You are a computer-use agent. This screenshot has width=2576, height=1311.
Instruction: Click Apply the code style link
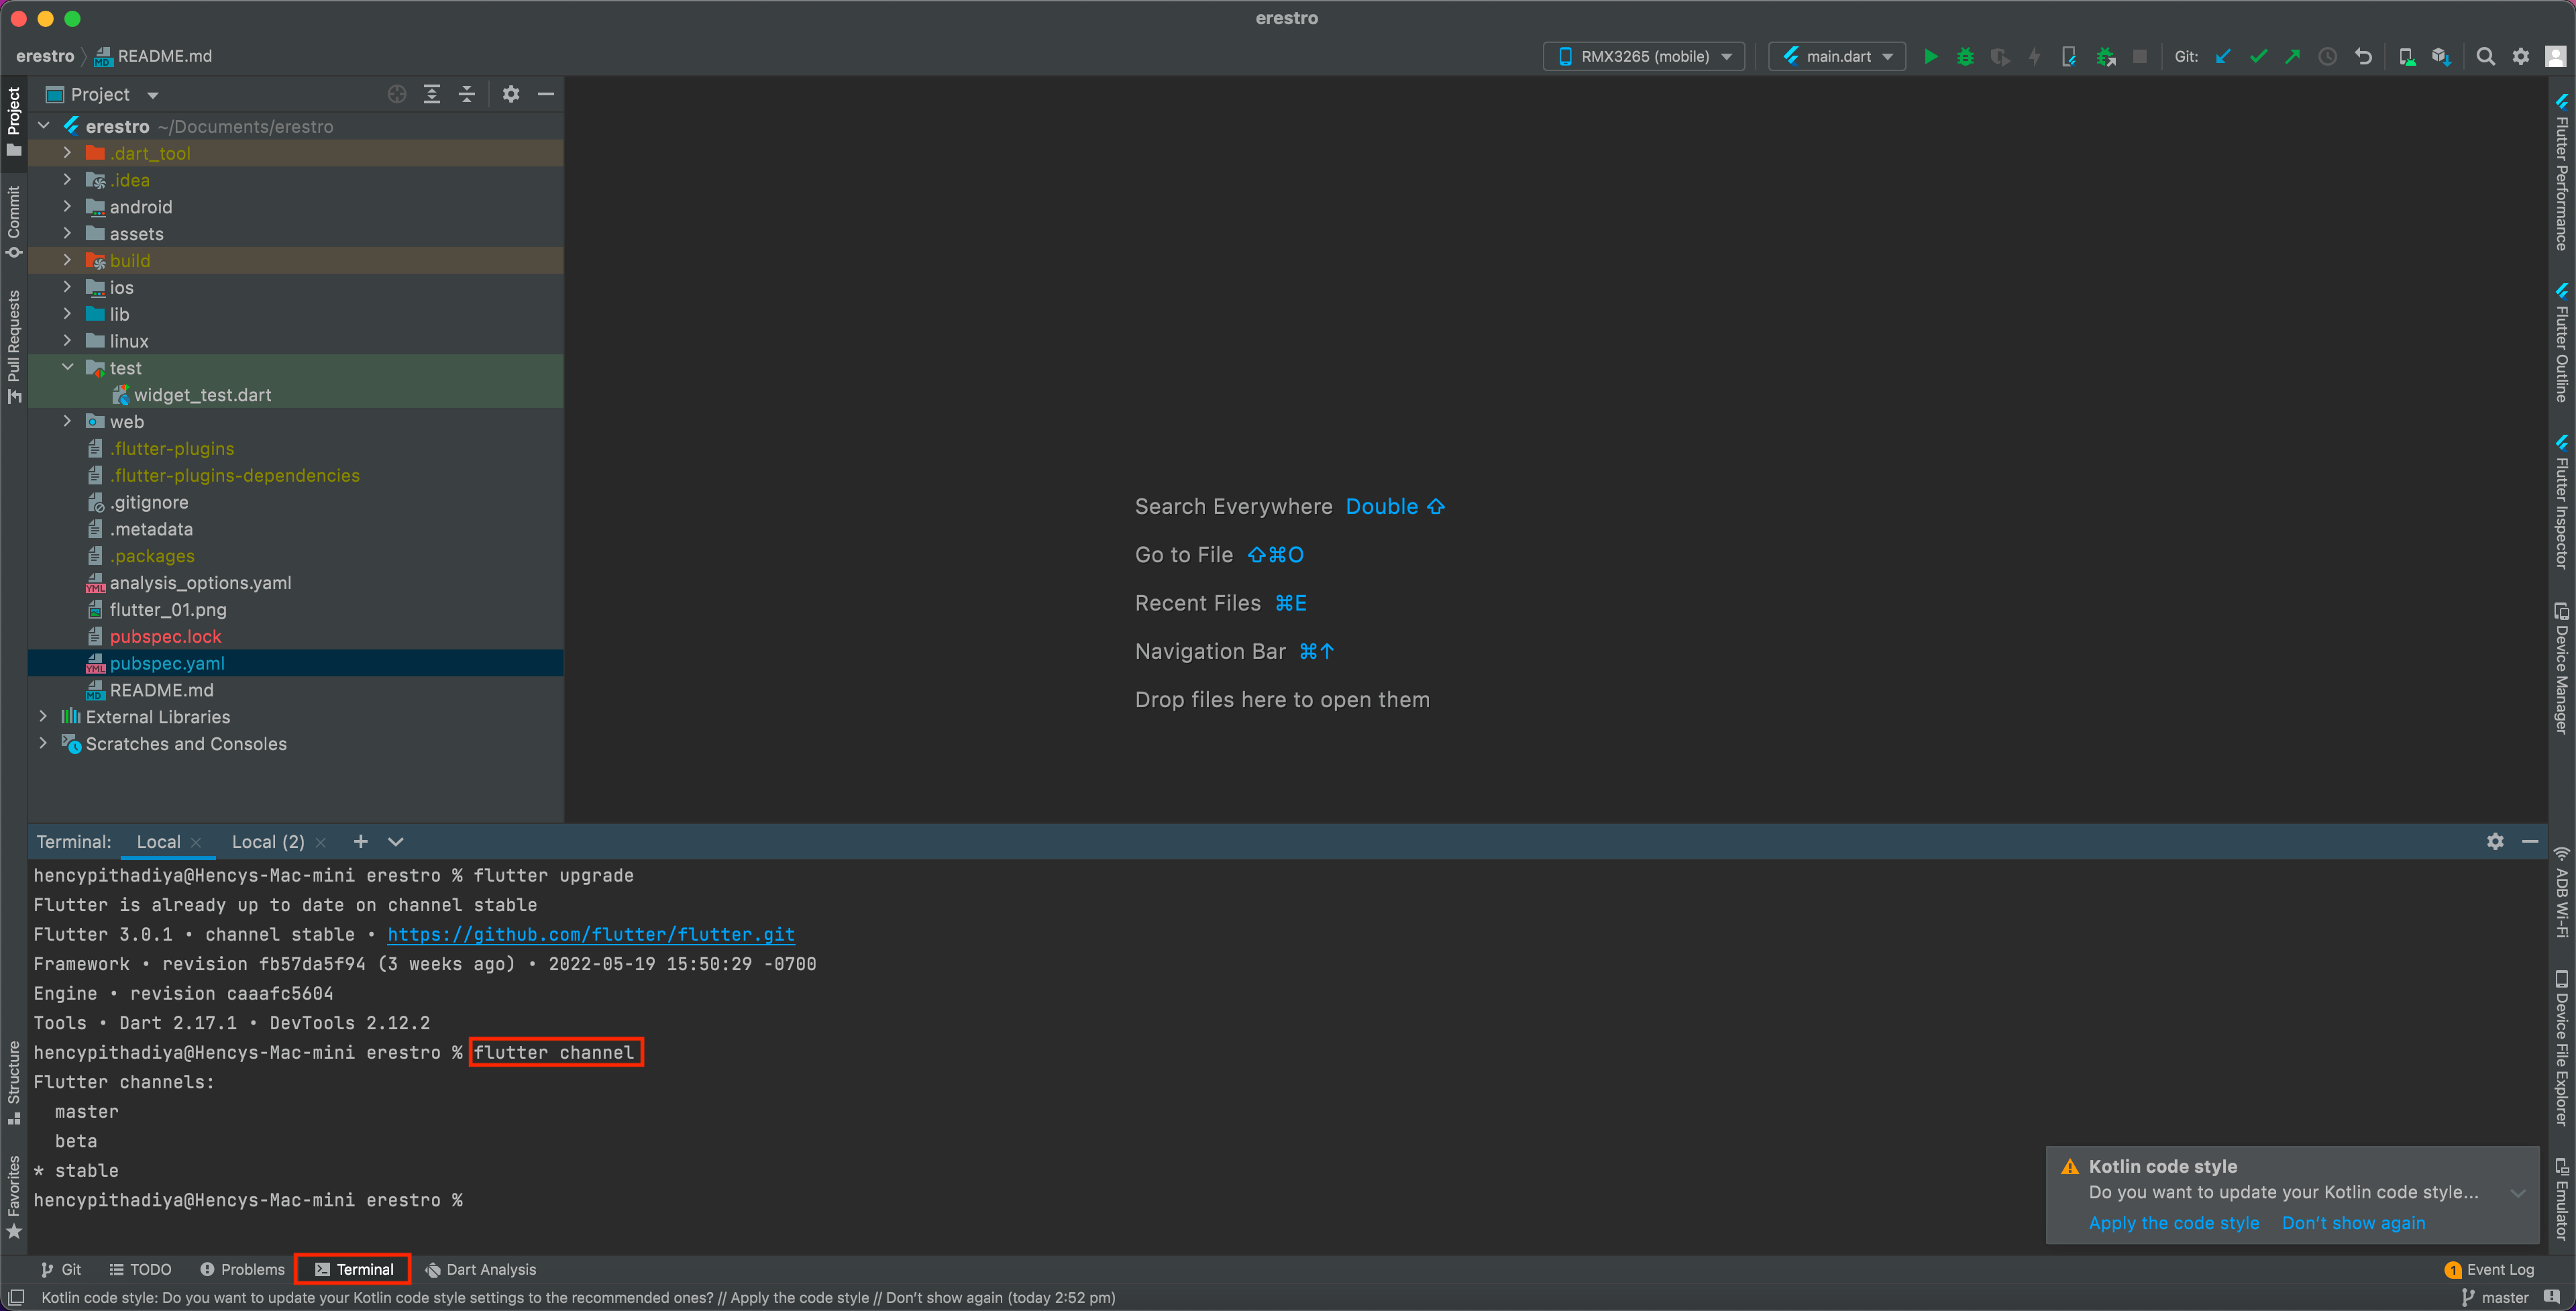[2173, 1222]
